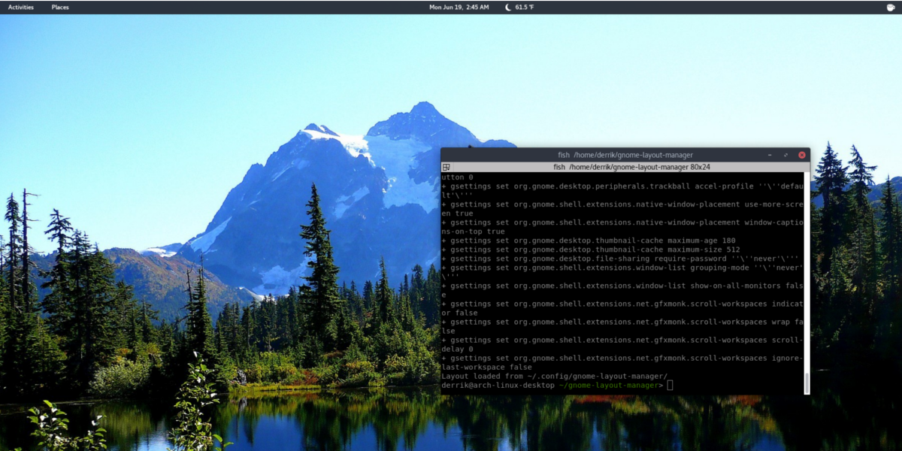902x451 pixels.
Task: Open the clock showing Mon Jun 19, 2:45 AM
Action: [x=459, y=7]
